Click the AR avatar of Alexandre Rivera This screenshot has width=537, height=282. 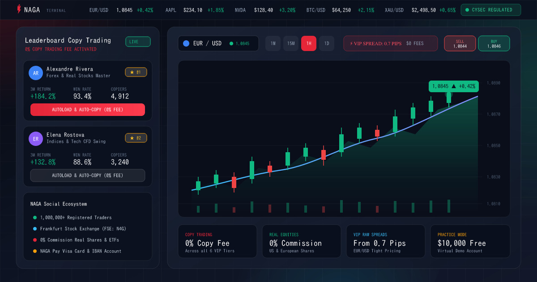36,73
